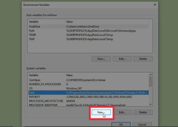Viewport: 178px width, 127px height.
Task: Click C:\Users\wikihow\OneDrive value cell
Action: [83, 26]
